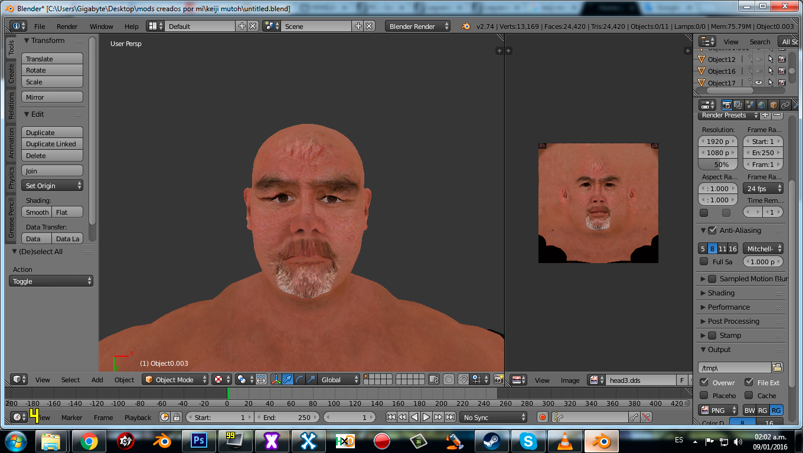Open the 24 fps frame rate dropdown
The height and width of the screenshot is (453, 803).
(763, 188)
